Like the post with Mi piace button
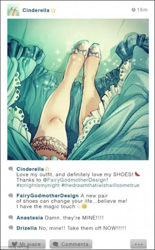The height and width of the screenshot is (250, 155). [27, 244]
